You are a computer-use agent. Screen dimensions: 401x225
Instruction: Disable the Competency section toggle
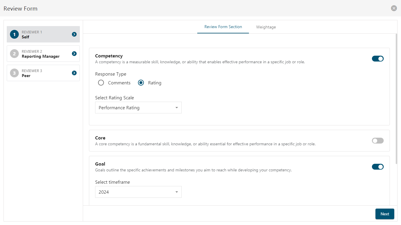pos(378,59)
